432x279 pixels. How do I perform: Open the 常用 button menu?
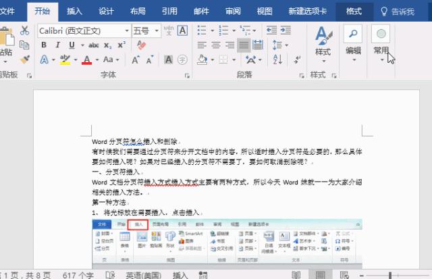point(381,43)
